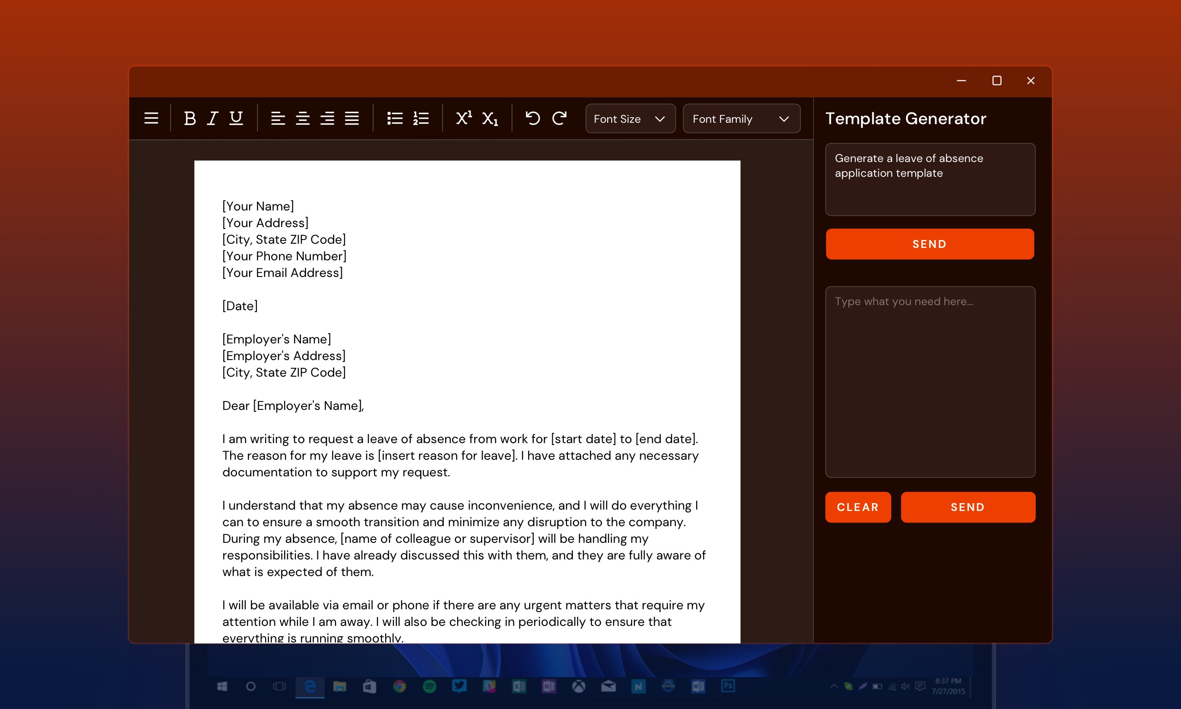Align text to the right

(x=327, y=118)
